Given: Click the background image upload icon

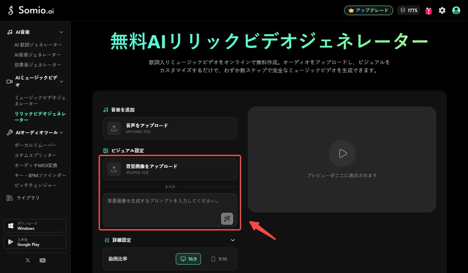Looking at the screenshot, I should pos(114,169).
